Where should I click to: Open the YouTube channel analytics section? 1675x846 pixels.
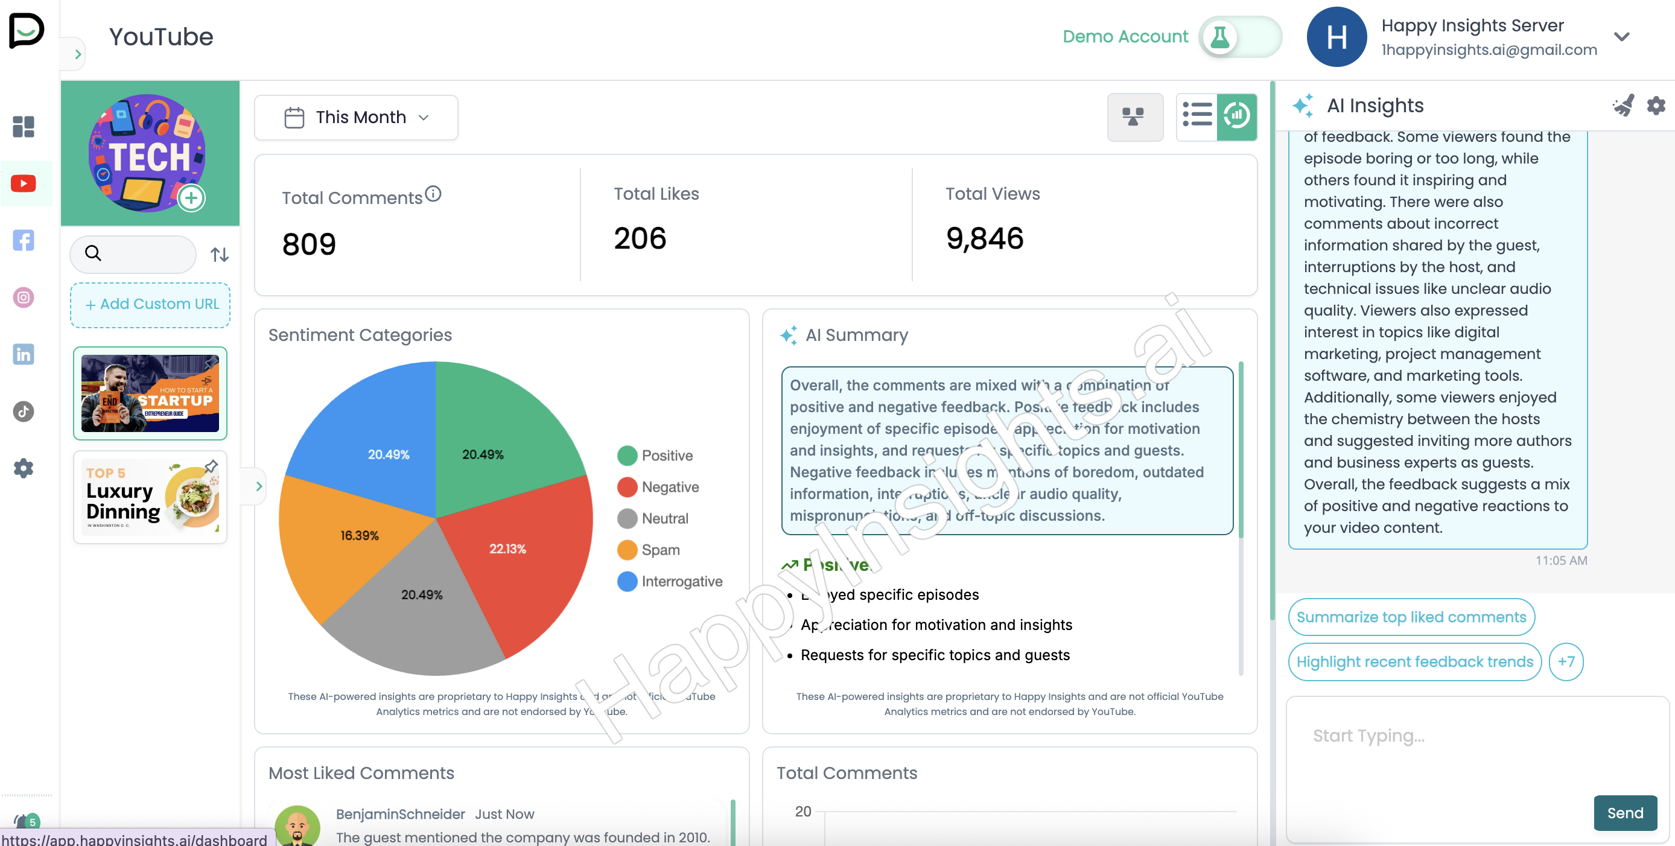click(24, 183)
